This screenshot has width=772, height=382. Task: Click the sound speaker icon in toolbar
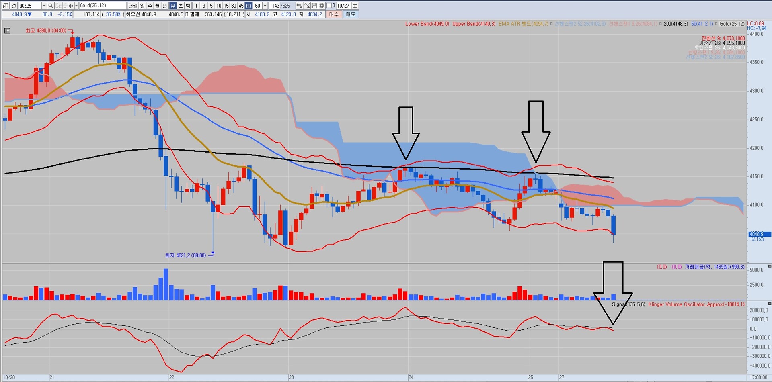(x=71, y=6)
